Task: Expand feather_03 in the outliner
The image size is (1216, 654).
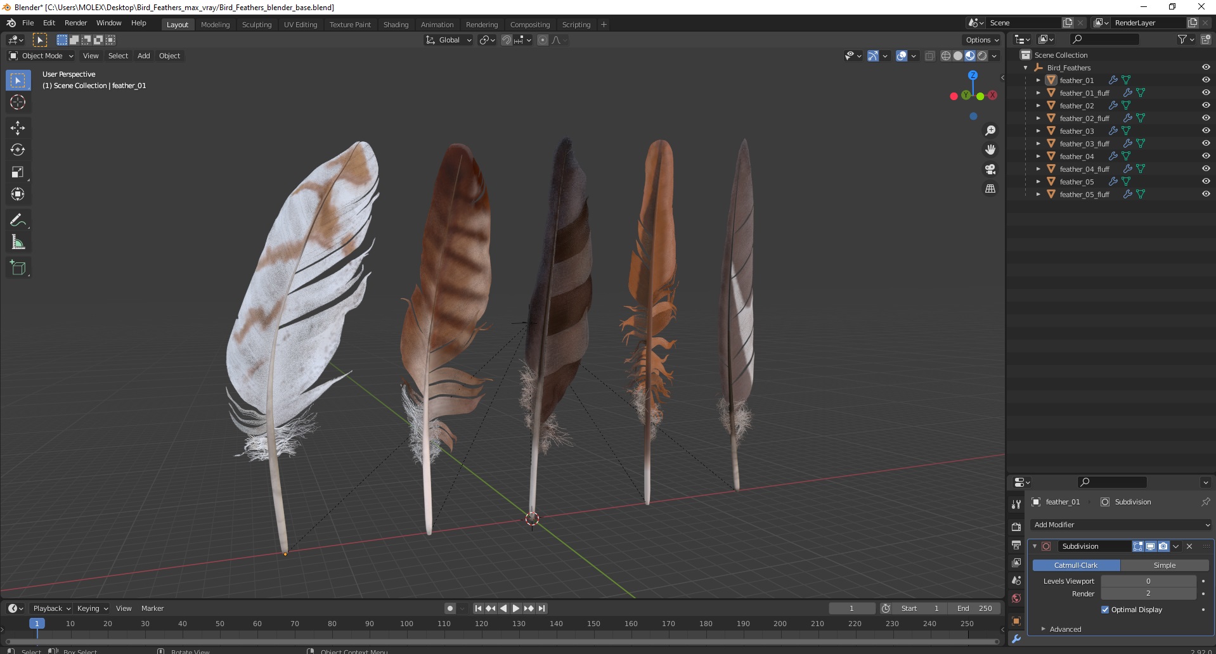Action: pos(1038,131)
